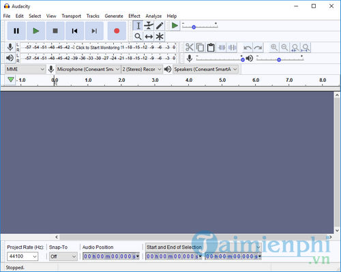Image resolution: width=341 pixels, height=272 pixels.
Task: Open the Analyze menu
Action: pos(153,16)
